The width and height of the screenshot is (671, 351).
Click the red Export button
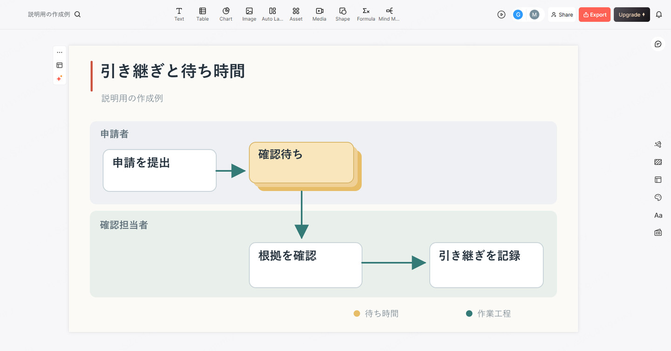point(595,14)
